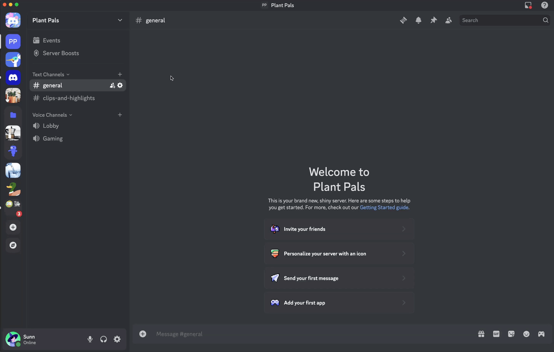Open the apps game controller icon
This screenshot has height=352, width=554.
(x=541, y=334)
